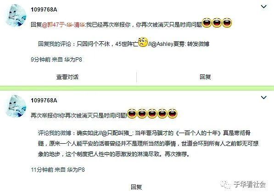
Task: Reply to the first comment with 回复
Action: (205, 77)
